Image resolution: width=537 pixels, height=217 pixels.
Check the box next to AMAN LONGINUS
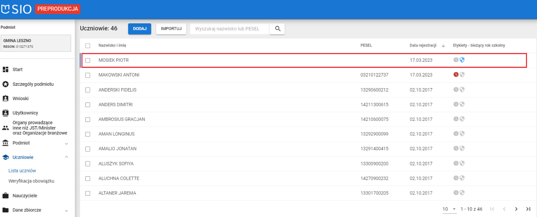88,134
